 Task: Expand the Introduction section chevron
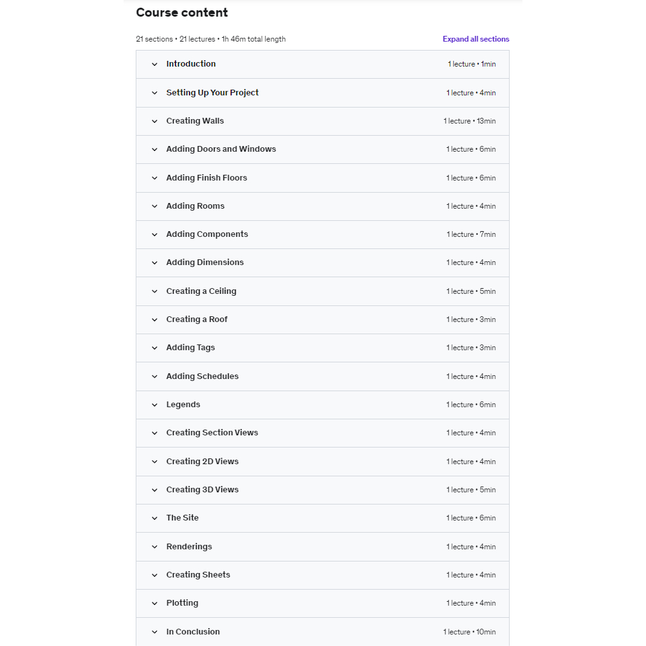click(x=154, y=65)
